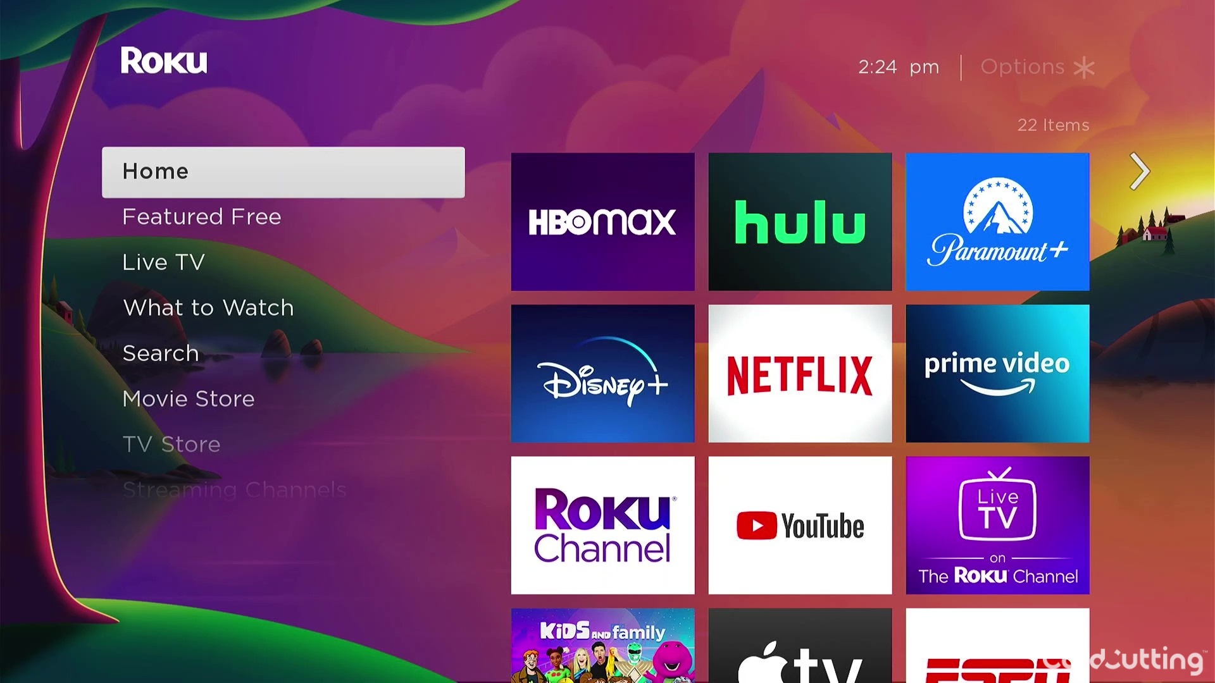
Task: Launch Hulu streaming service
Action: click(x=799, y=222)
